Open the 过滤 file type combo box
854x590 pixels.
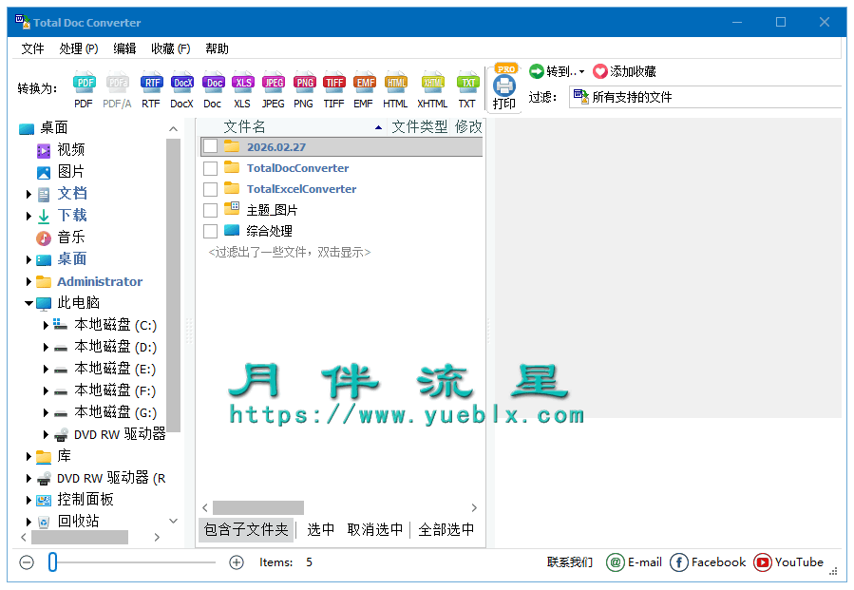coord(706,97)
